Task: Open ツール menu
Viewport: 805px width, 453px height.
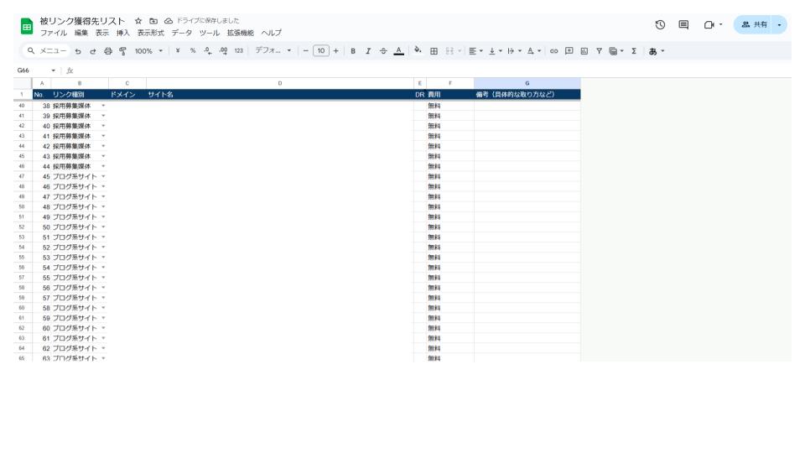Action: (210, 33)
